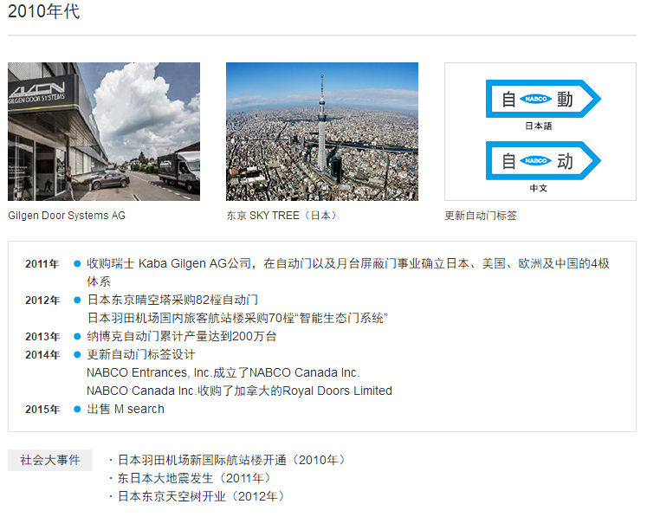Screen dimensions: 647x517
Task: Click the caption 东京 SKY TREE（日本）
Action: click(x=282, y=216)
